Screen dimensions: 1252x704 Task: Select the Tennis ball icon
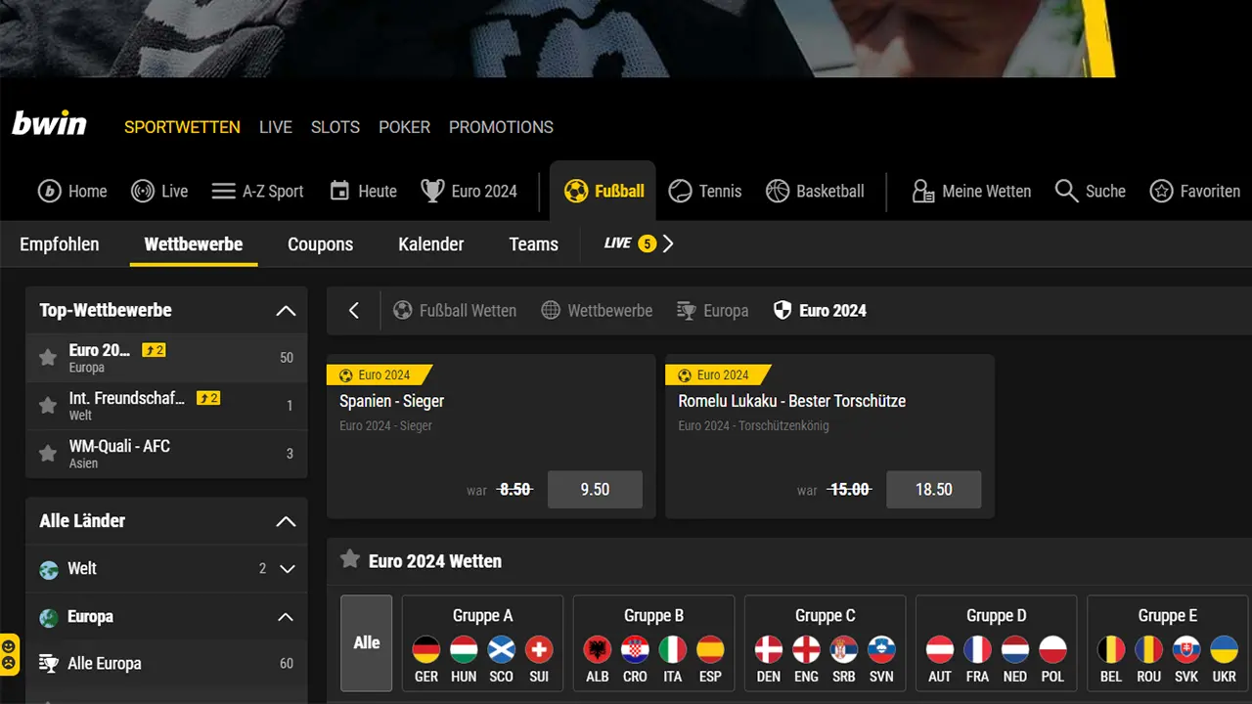click(x=680, y=192)
